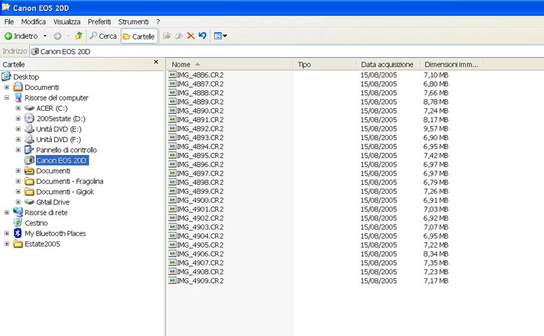544x336 pixels.
Task: Click the GMail Drive icon in tree
Action: pos(29,202)
